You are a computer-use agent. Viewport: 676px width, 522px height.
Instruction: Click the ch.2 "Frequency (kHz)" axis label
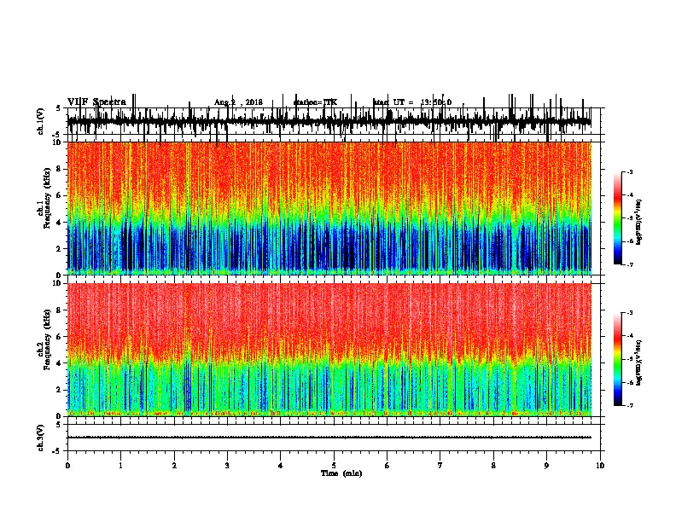pyautogui.click(x=48, y=339)
